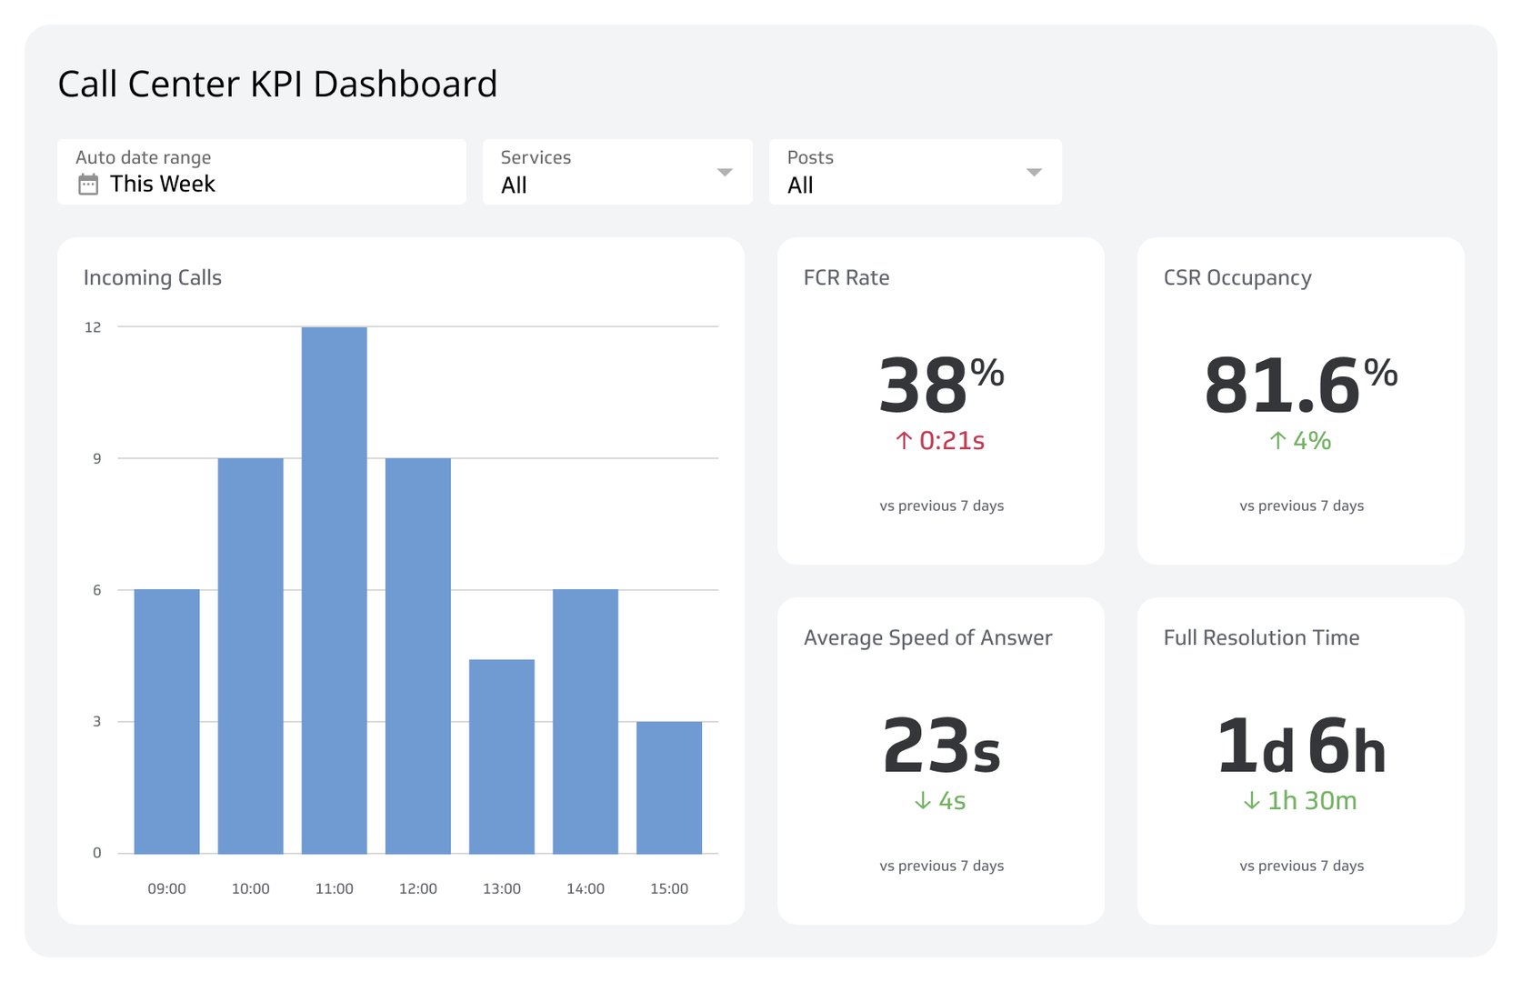The width and height of the screenshot is (1522, 982).
Task: Click the 'vs previous 7 days' link under FCR Rate
Action: [x=941, y=506]
